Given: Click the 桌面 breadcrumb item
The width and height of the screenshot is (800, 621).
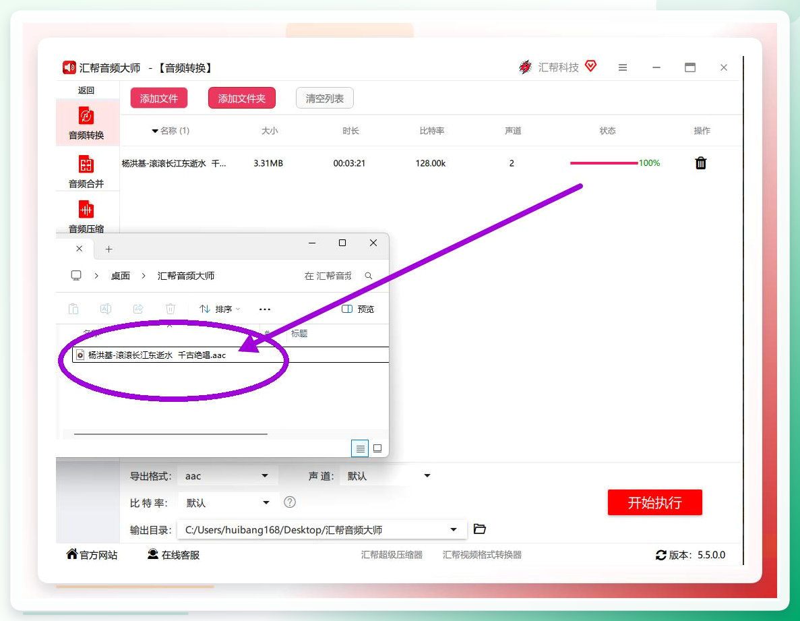Looking at the screenshot, I should tap(121, 276).
